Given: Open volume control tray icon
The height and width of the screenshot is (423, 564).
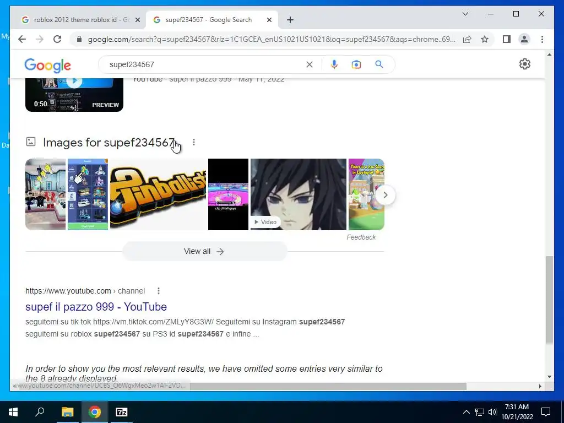Looking at the screenshot, I should click(x=492, y=412).
